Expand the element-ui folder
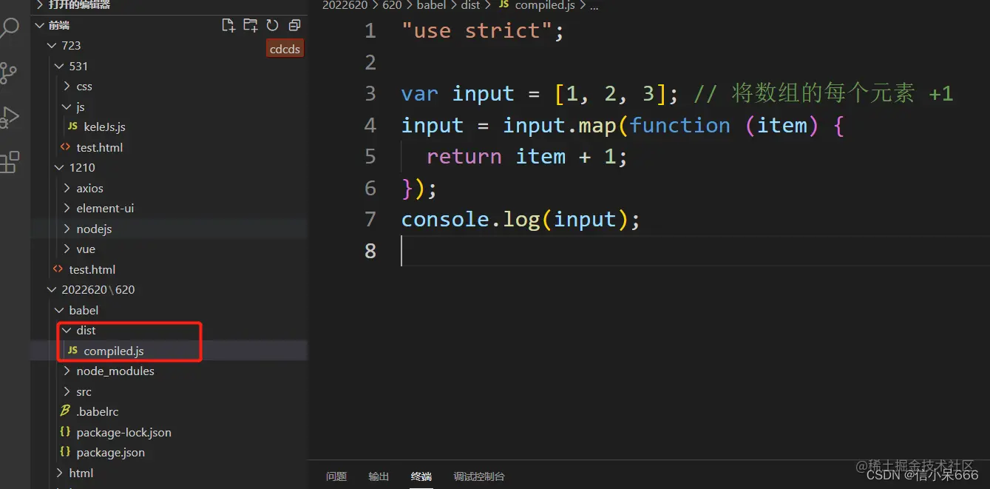The image size is (990, 489). (105, 208)
